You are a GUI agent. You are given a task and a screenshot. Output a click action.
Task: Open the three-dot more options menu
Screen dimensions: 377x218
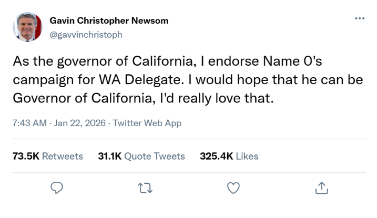(360, 19)
